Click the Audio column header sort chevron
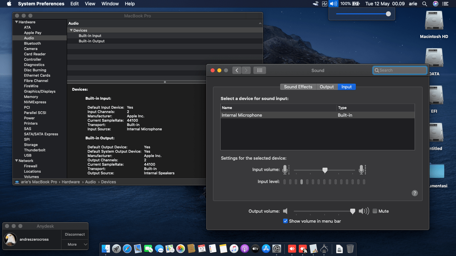Image resolution: width=456 pixels, height=256 pixels. [x=260, y=23]
